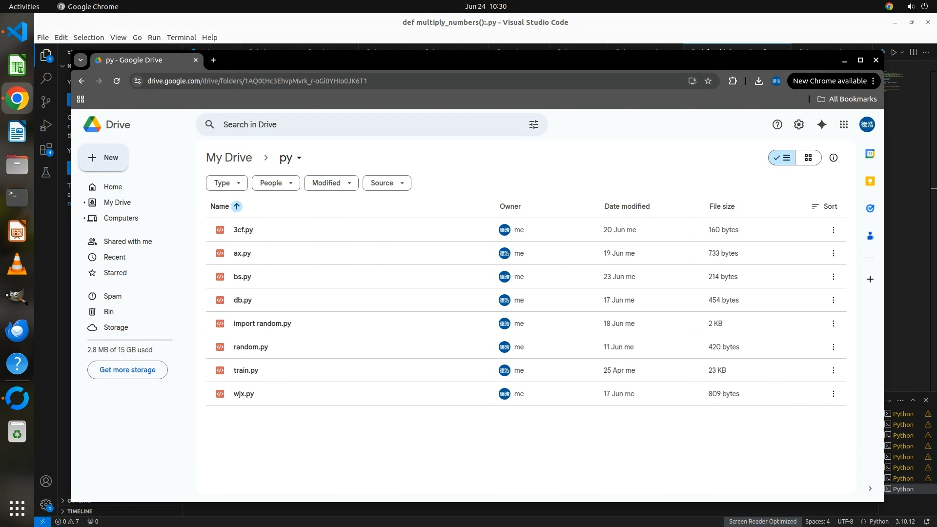Click the view details info icon
The width and height of the screenshot is (937, 527).
click(x=834, y=158)
